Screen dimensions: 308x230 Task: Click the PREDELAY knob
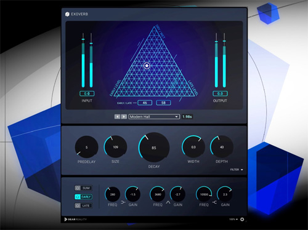[86, 147]
